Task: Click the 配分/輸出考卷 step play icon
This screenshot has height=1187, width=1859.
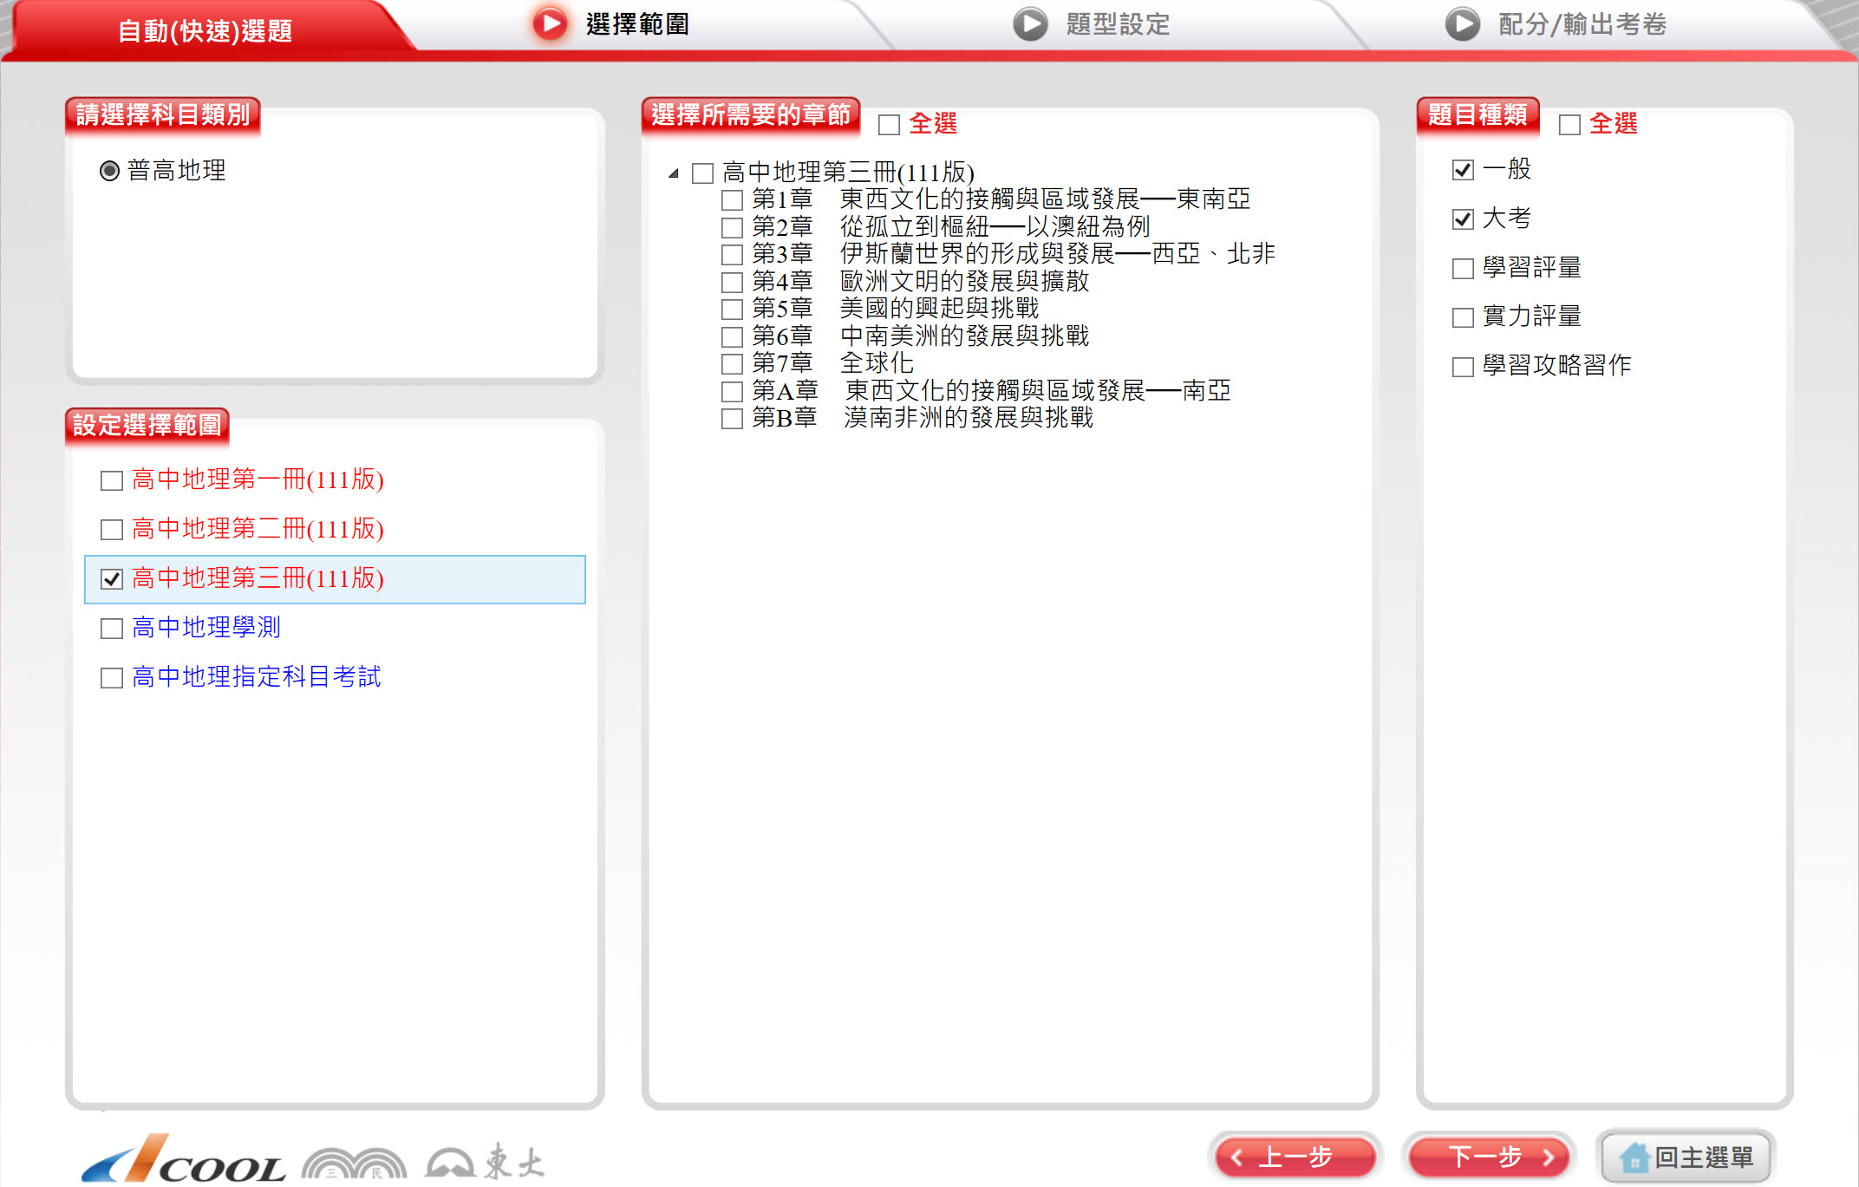Action: click(1462, 23)
